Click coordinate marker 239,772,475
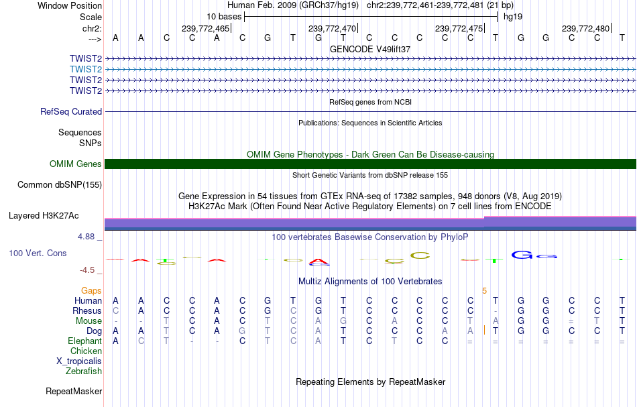Screen dimensions: 637x407 coord(459,28)
